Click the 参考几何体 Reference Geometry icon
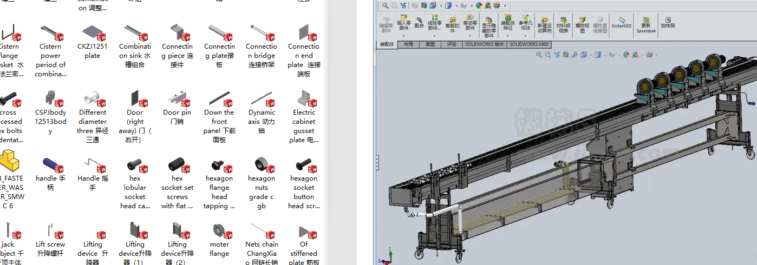The height and width of the screenshot is (265, 757). click(525, 17)
